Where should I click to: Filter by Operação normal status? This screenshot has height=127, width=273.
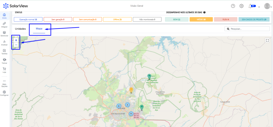point(28,19)
